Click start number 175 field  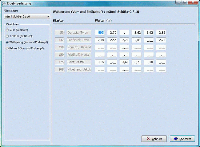59,62
